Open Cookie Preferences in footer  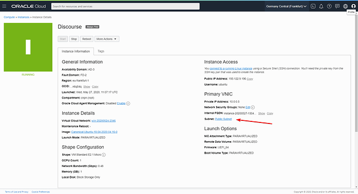click(x=40, y=192)
